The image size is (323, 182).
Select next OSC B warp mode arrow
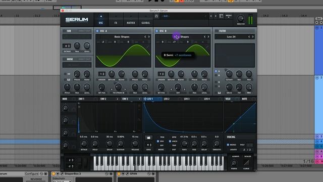pyautogui.click(x=184, y=89)
